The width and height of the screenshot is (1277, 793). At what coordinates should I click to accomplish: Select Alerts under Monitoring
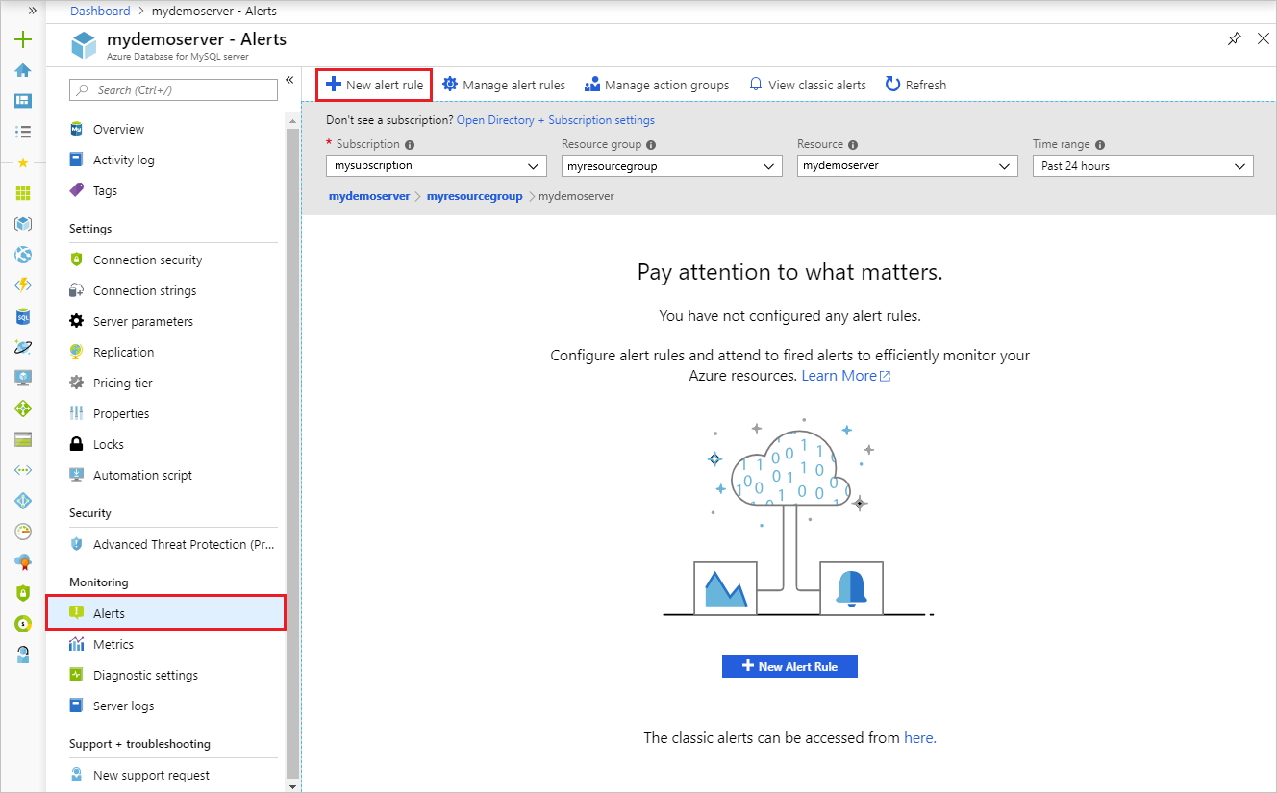coord(166,613)
